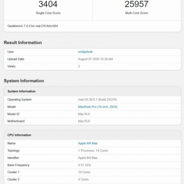Click the CPU Information table header
The height and width of the screenshot is (184, 184).
point(19,135)
